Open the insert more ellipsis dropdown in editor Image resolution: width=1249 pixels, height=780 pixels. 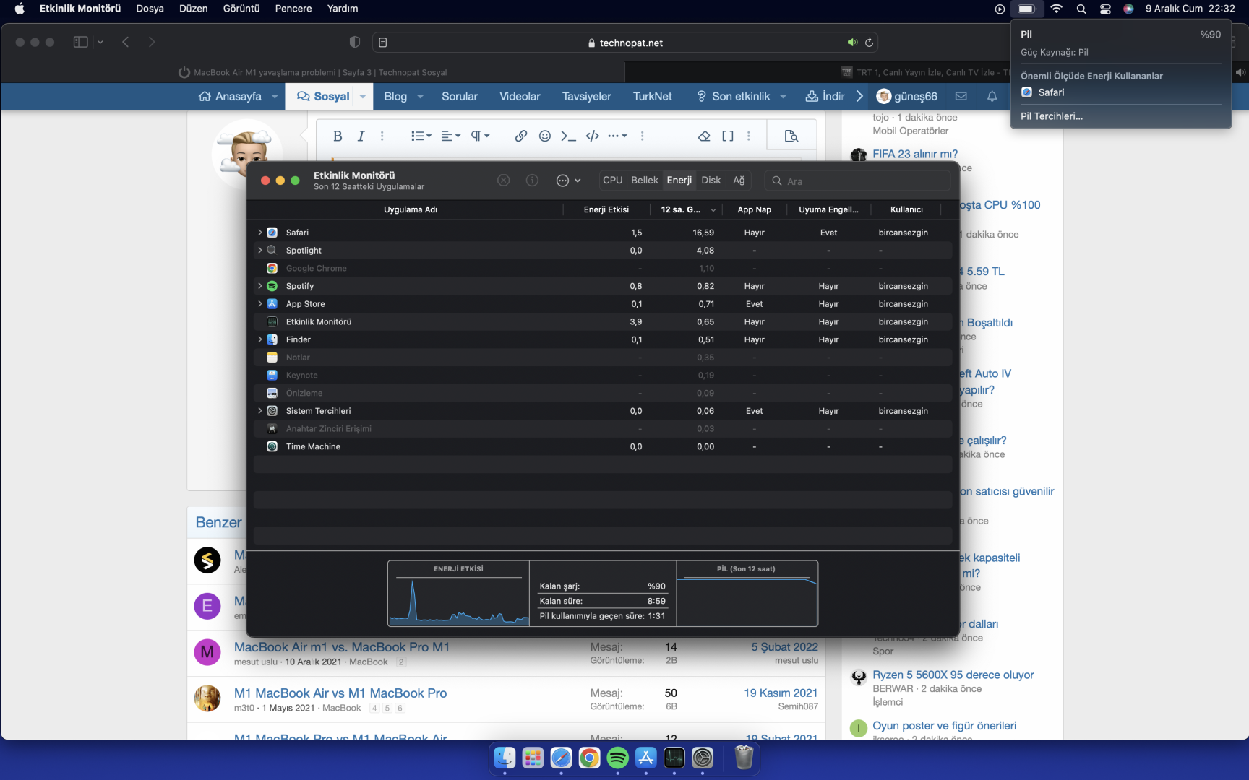tap(617, 136)
